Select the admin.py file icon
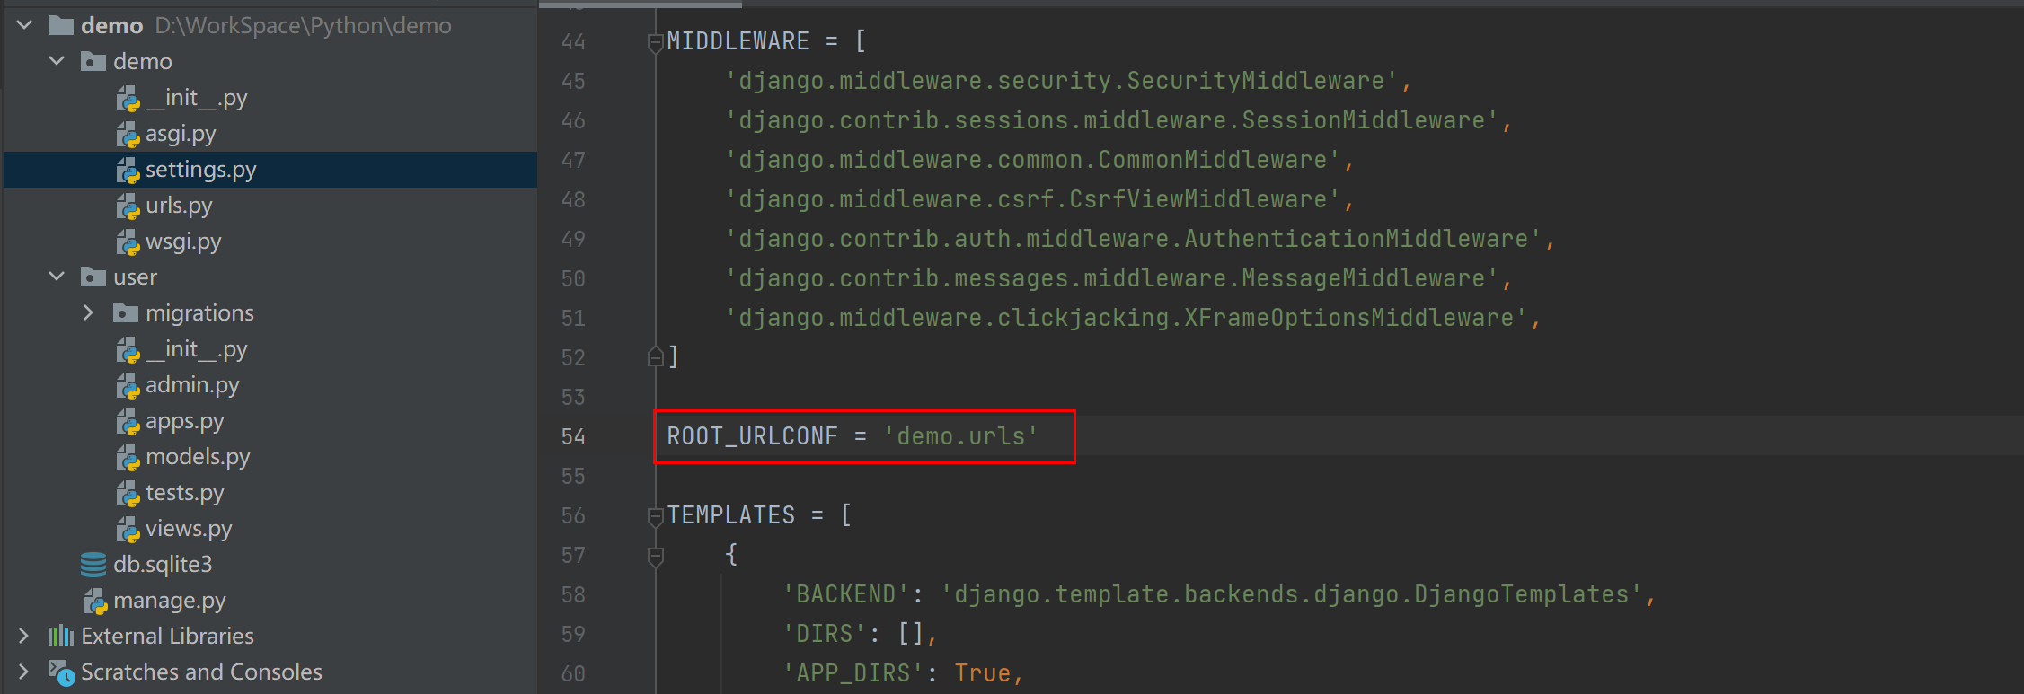The image size is (2024, 694). pos(128,385)
